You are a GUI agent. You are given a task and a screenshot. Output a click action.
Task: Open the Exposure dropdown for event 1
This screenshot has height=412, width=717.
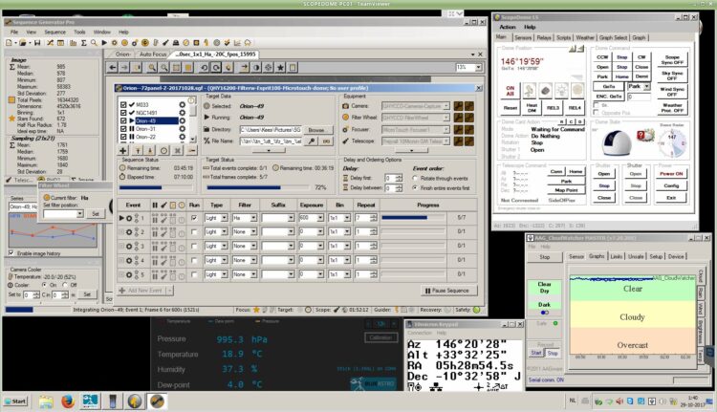(320, 218)
